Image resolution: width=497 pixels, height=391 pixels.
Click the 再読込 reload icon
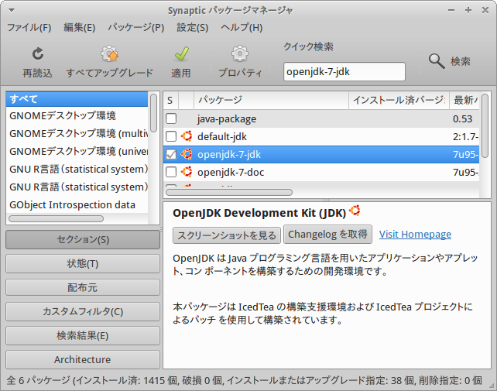pos(38,53)
